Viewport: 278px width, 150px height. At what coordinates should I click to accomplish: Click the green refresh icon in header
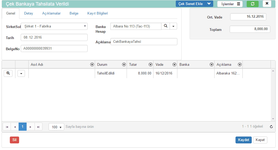[253, 4]
